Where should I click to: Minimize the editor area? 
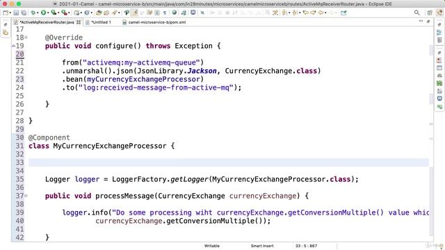(x=421, y=22)
